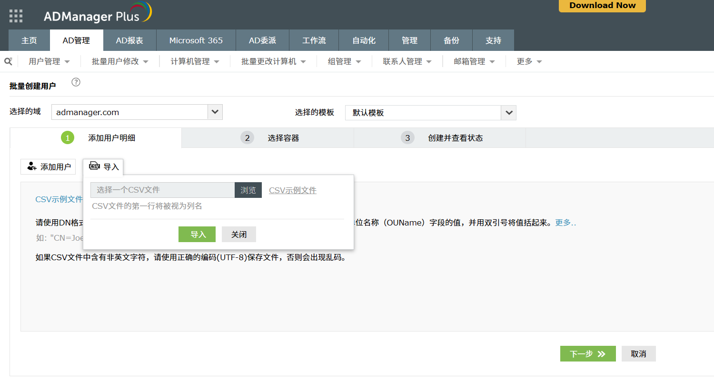This screenshot has height=391, width=714.
Task: Select step 3 circle for create and status
Action: tap(407, 138)
